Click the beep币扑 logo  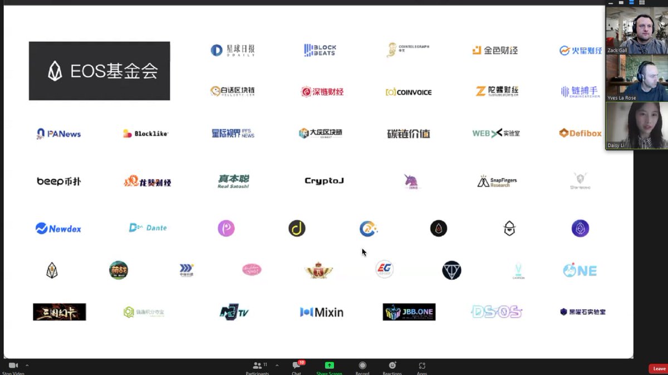[x=58, y=181]
